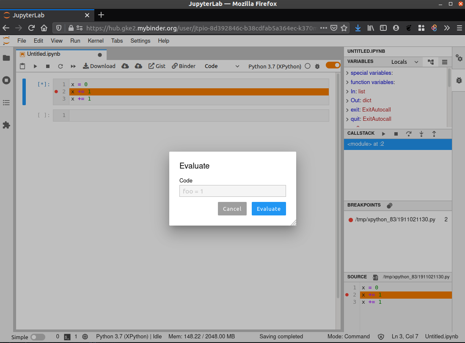Viewport: 465px width, 343px height.
Task: Open the Kernel menu
Action: coord(95,41)
